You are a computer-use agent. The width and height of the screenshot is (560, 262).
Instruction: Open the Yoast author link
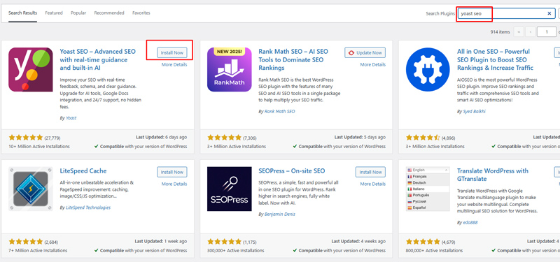point(71,118)
